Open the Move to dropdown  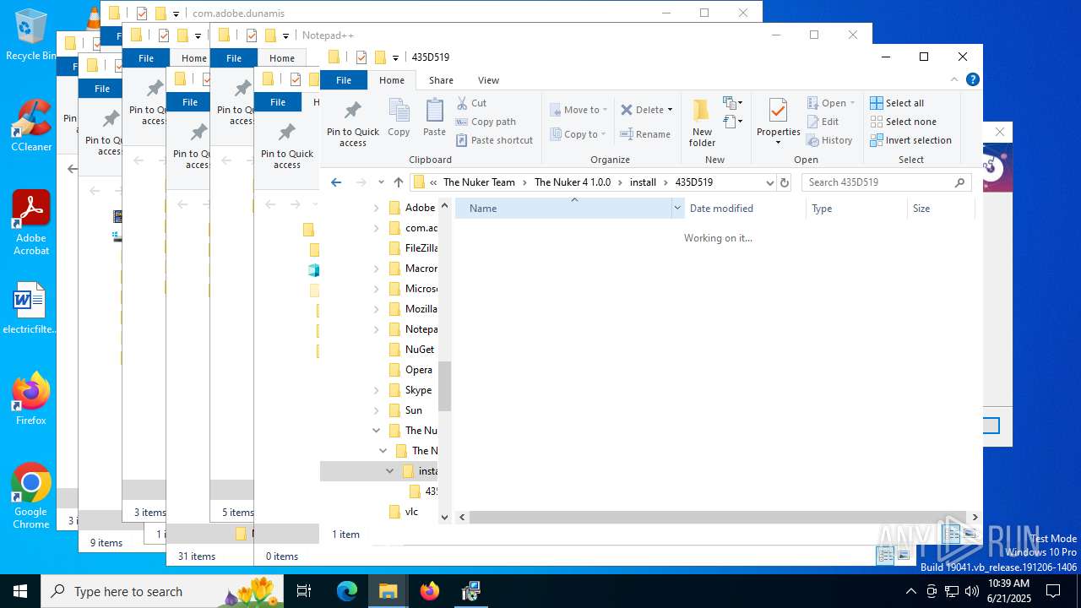coord(579,110)
